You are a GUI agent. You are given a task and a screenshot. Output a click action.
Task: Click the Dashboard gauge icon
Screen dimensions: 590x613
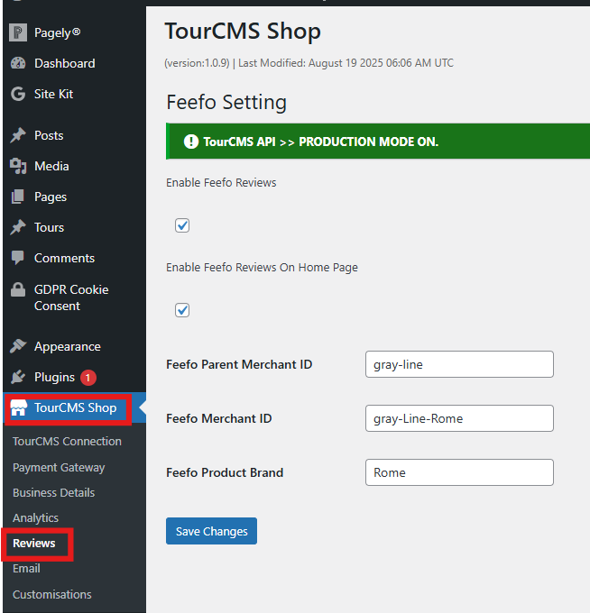click(x=18, y=63)
